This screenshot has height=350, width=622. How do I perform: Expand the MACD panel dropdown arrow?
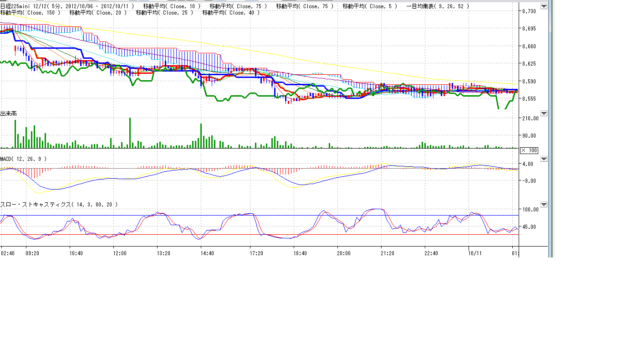(543, 159)
